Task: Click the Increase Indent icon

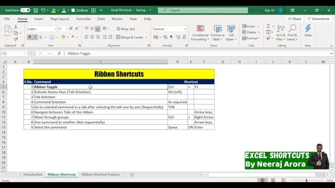Action: (110, 37)
